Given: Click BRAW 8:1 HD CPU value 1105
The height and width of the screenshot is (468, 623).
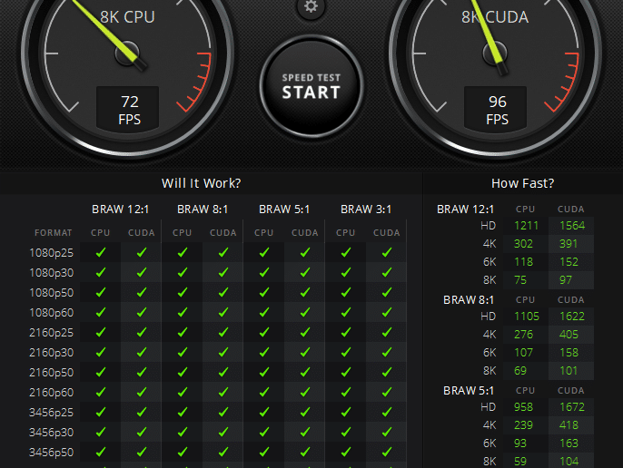Looking at the screenshot, I should 527,317.
